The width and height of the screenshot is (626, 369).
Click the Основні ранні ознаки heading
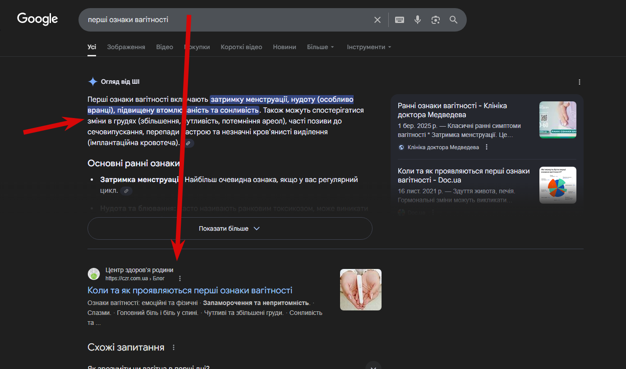tap(133, 163)
